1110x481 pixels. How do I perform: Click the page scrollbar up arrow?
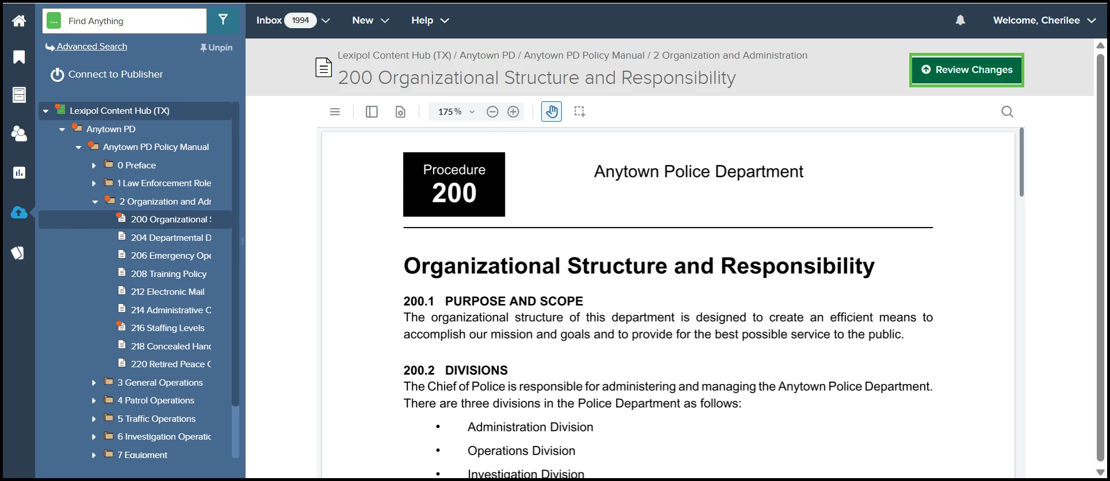1100,45
